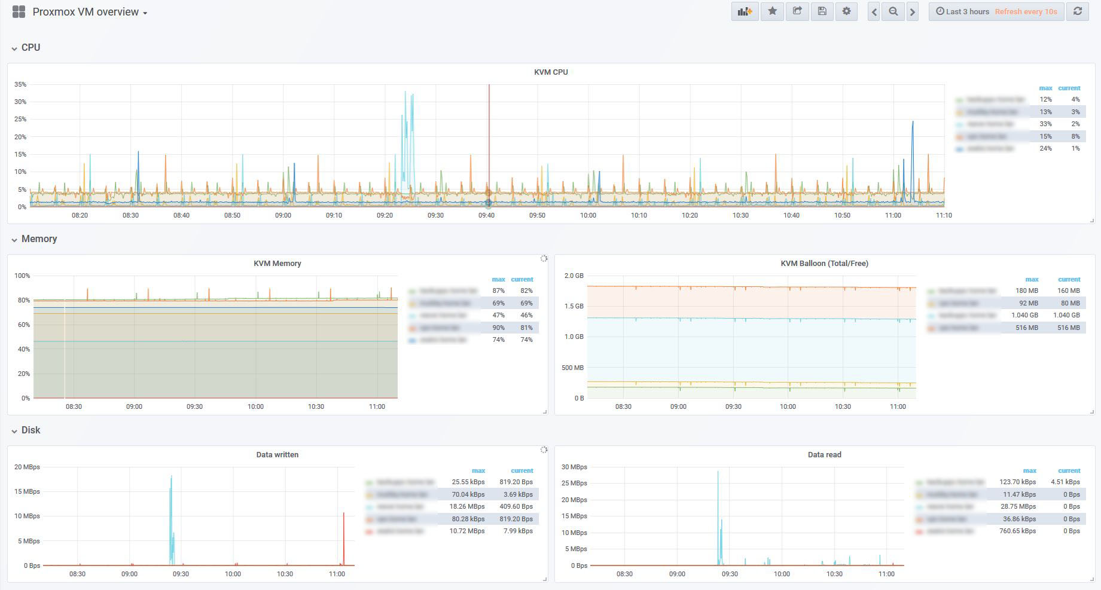Viewport: 1101px width, 590px height.
Task: Star this dashboard as favorite
Action: click(x=773, y=11)
